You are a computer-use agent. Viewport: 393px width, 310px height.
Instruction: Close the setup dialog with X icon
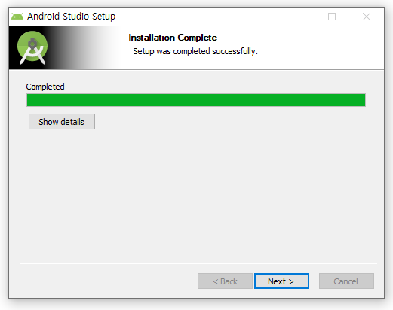pyautogui.click(x=367, y=17)
